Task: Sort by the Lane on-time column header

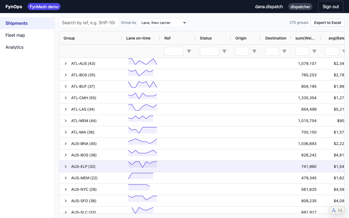Action: (141, 38)
